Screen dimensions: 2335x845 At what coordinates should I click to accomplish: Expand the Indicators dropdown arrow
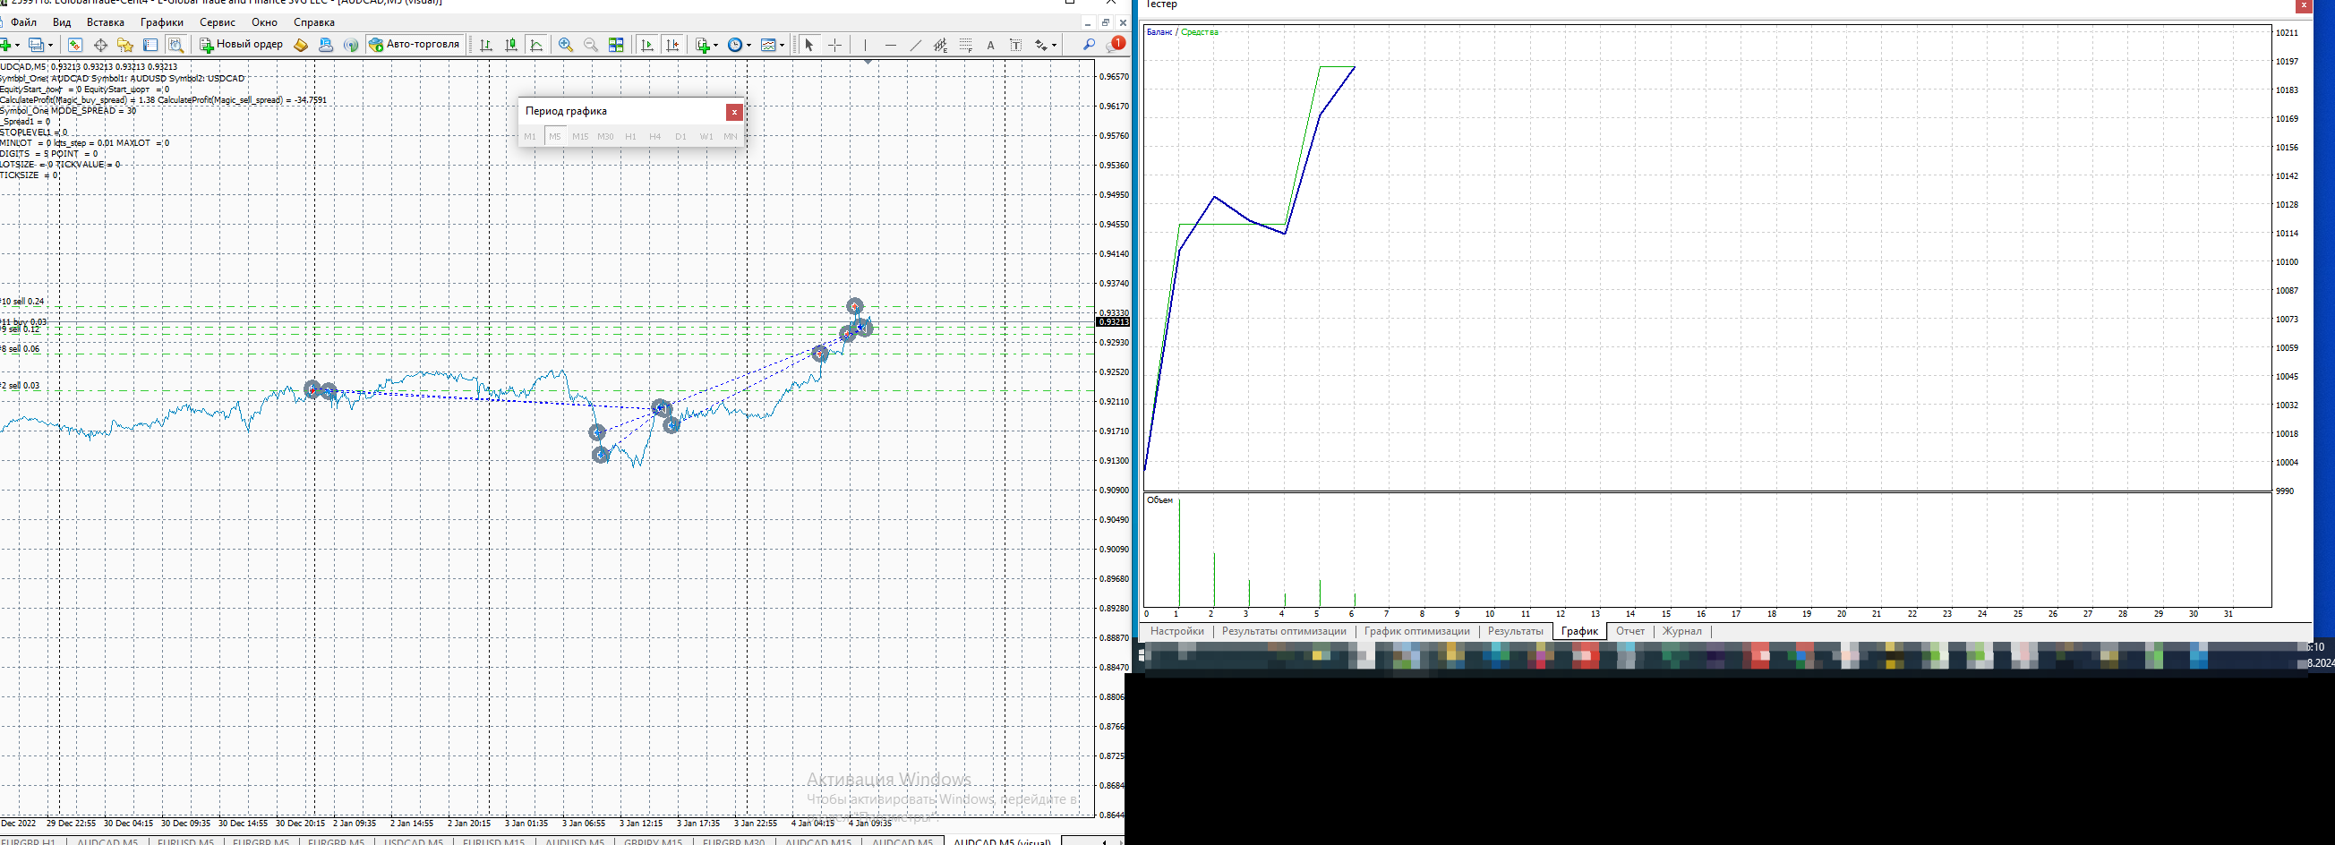[x=715, y=46]
